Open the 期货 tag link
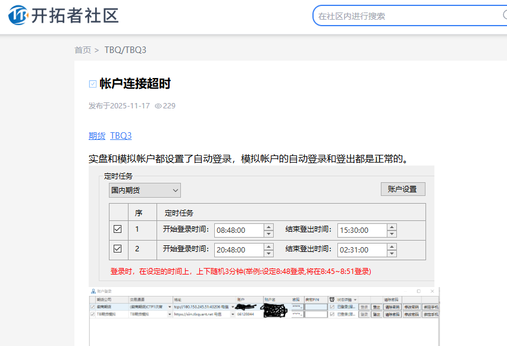This screenshot has width=507, height=346. point(97,136)
